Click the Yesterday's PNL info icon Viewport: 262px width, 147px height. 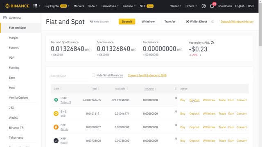pyautogui.click(x=212, y=42)
